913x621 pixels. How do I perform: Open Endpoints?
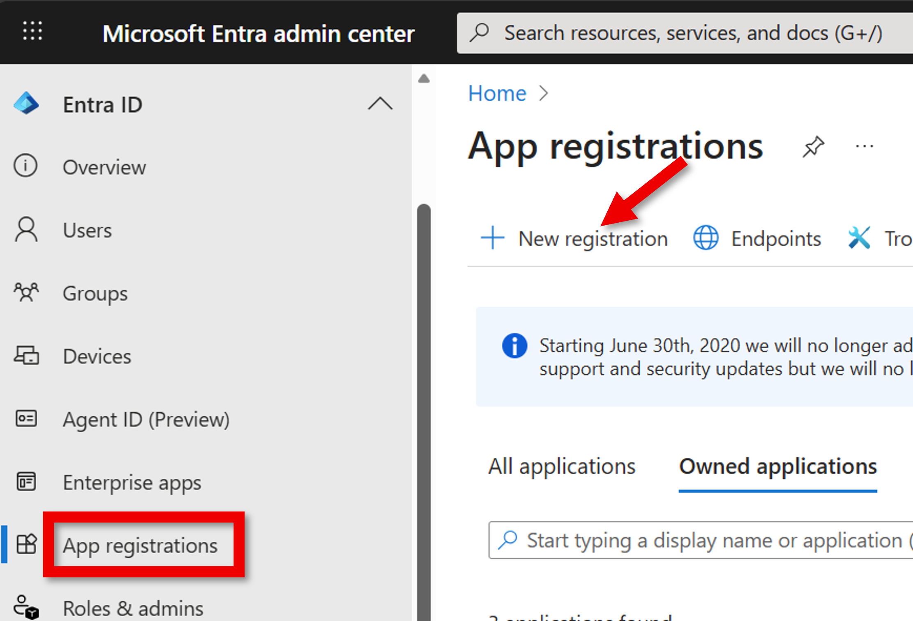tap(757, 238)
